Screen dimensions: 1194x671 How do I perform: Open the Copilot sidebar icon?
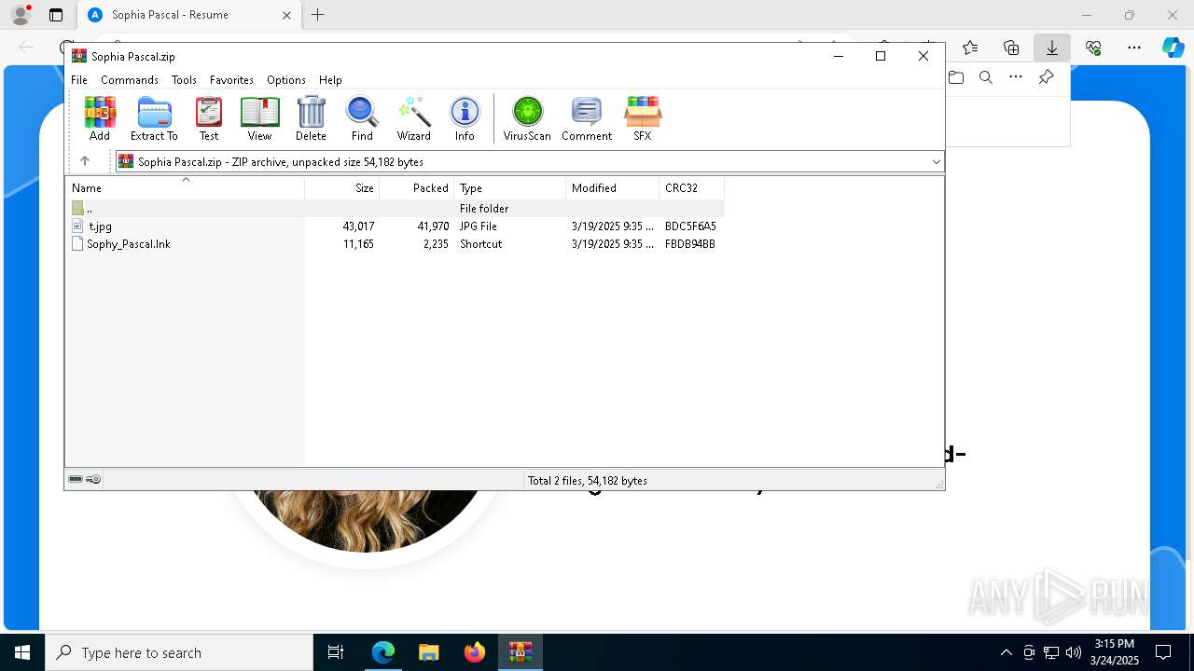1173,48
